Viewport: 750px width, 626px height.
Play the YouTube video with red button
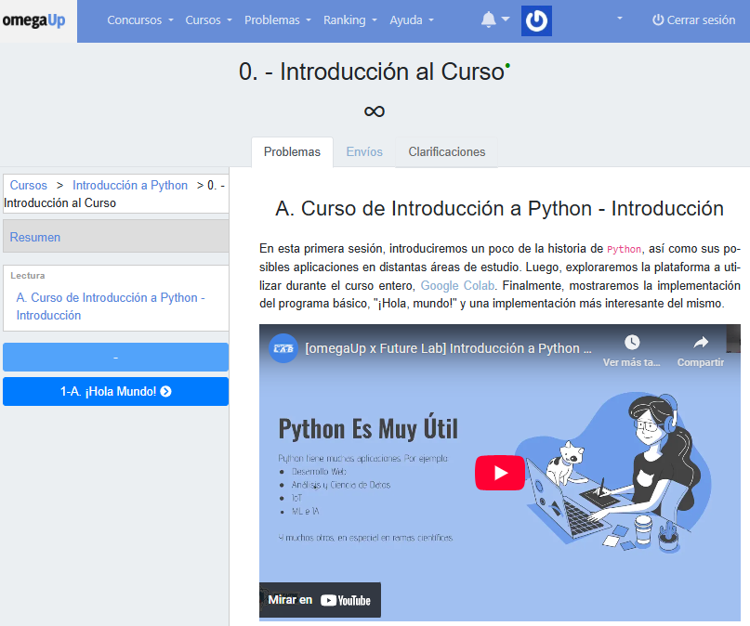[x=500, y=473]
